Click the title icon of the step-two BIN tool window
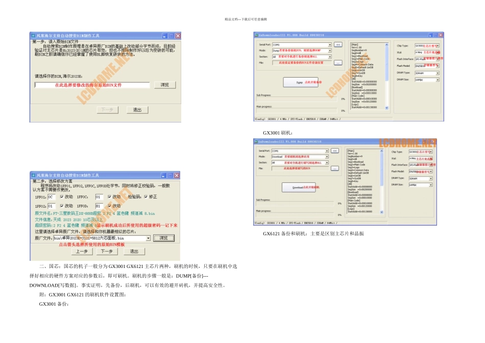 33,176
